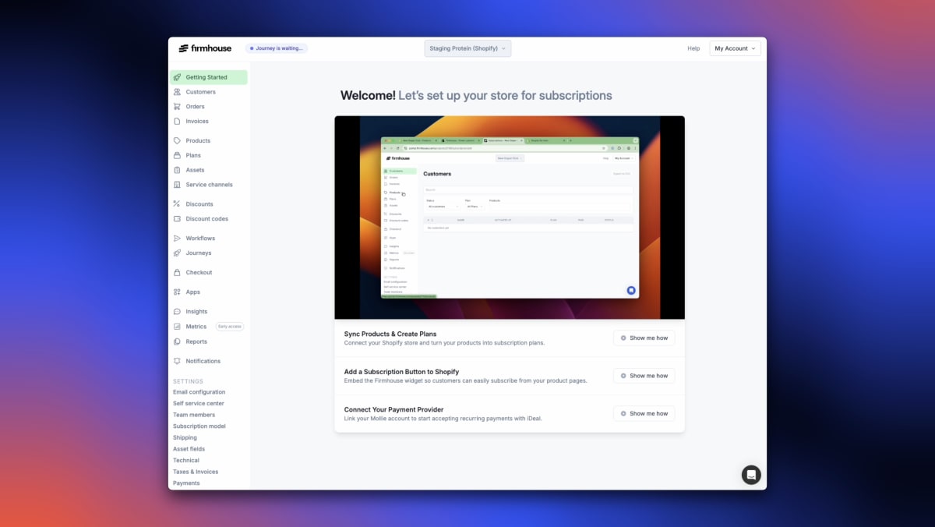This screenshot has width=935, height=527.
Task: Select the Workflows label
Action: (200, 239)
